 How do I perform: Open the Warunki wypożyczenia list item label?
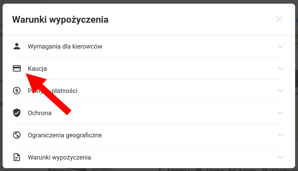(x=59, y=157)
